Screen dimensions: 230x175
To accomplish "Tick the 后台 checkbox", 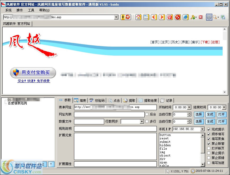I will coord(147,114).
